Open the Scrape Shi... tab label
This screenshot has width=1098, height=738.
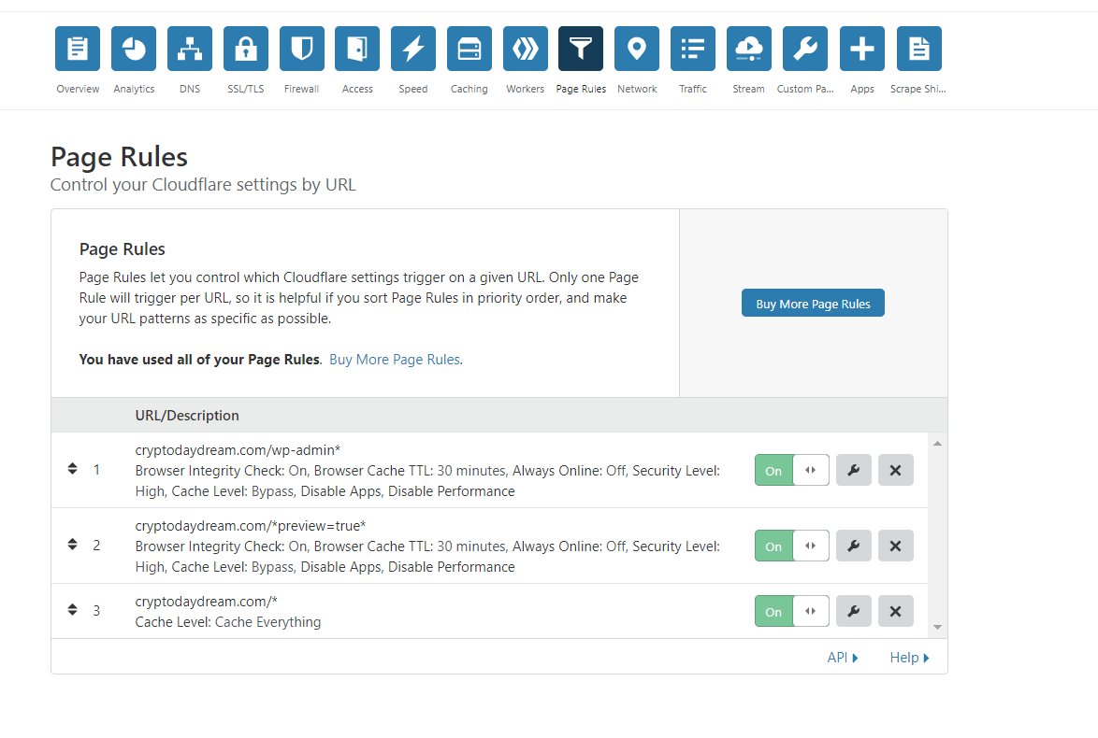pyautogui.click(x=918, y=89)
